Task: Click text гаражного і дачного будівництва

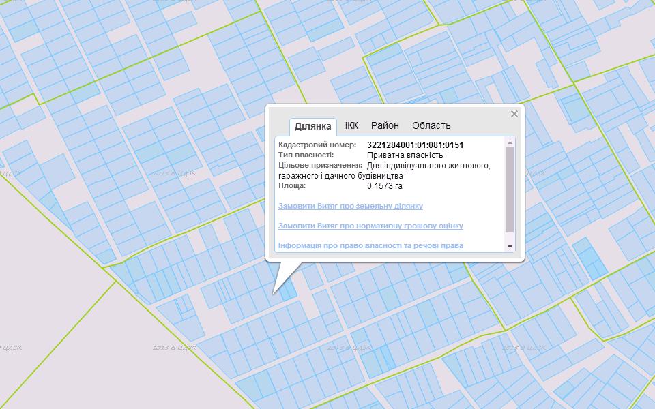Action: point(340,176)
